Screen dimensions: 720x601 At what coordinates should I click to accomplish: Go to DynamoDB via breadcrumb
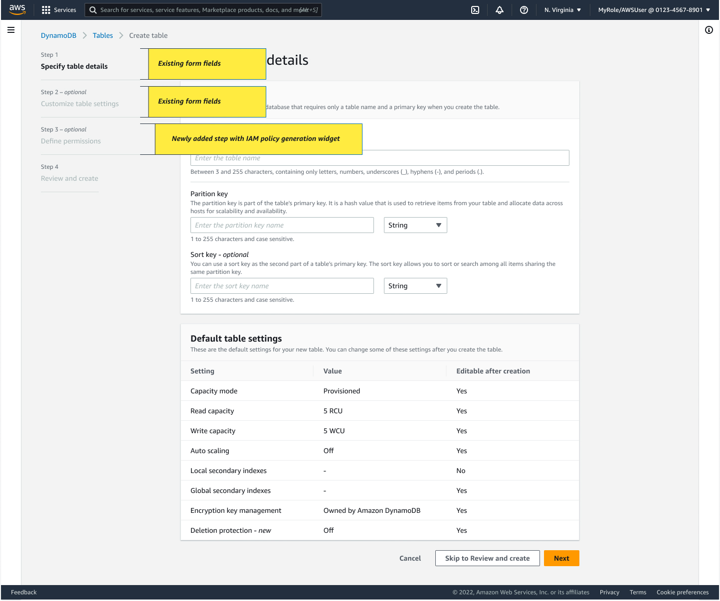pyautogui.click(x=59, y=35)
